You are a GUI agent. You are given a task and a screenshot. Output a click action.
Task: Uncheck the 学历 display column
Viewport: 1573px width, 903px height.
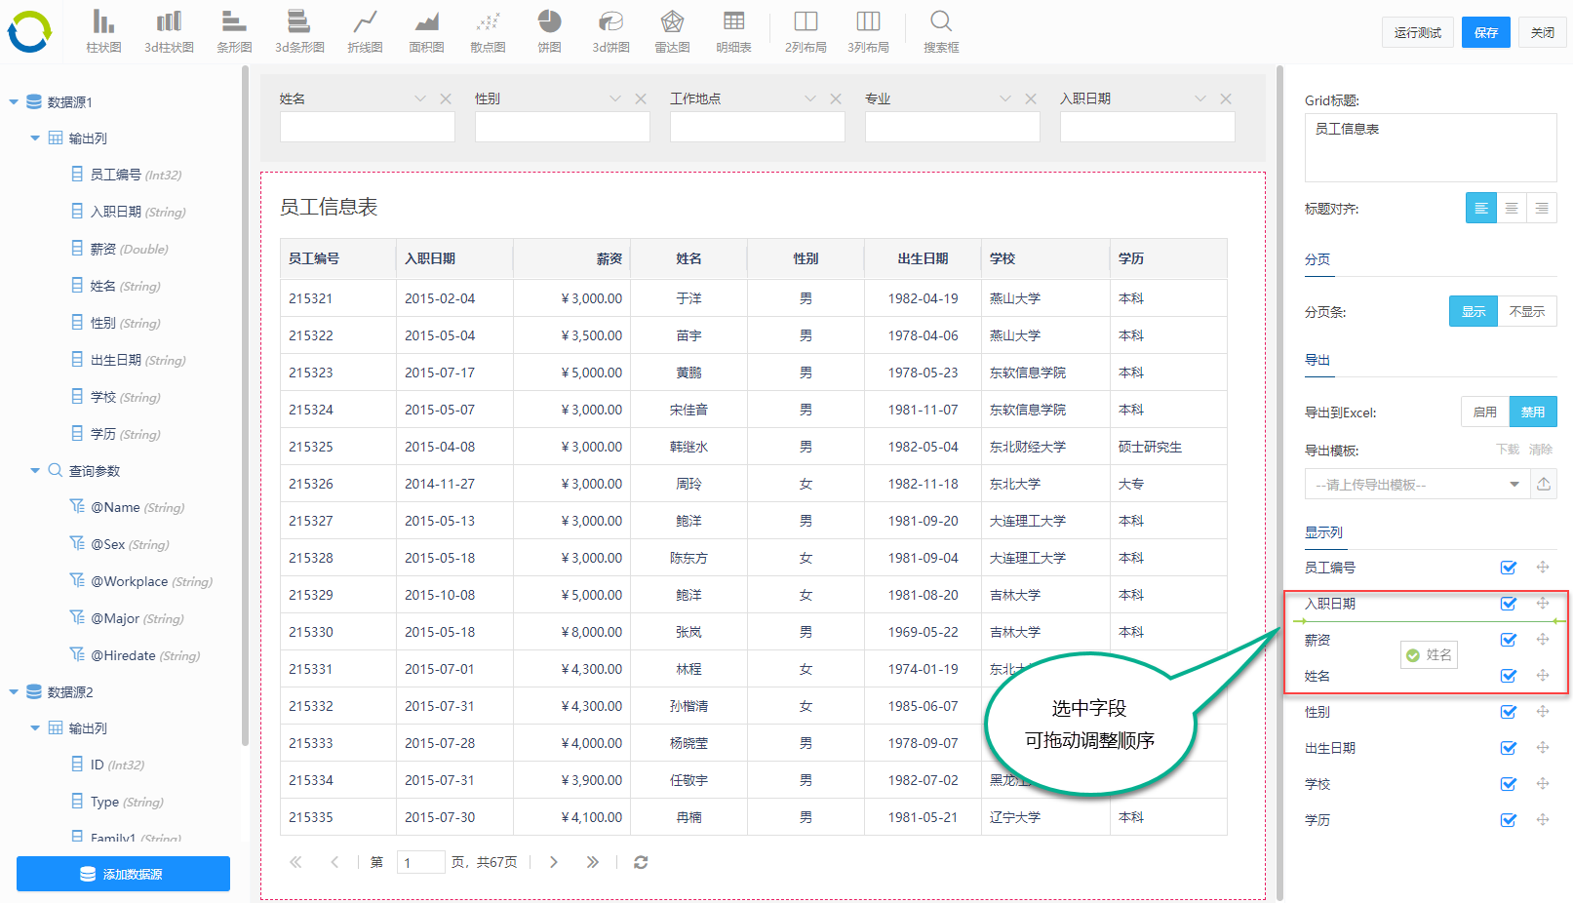click(x=1509, y=820)
